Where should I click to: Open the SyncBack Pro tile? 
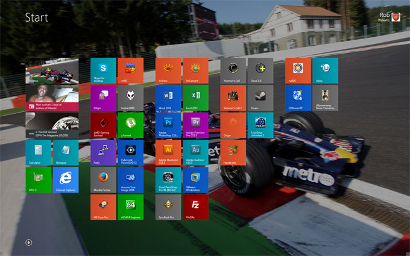pos(168,207)
